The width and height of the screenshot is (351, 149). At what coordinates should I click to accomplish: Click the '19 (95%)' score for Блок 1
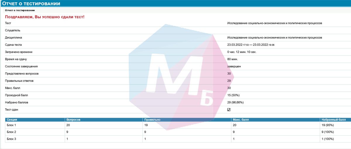pos(328,125)
